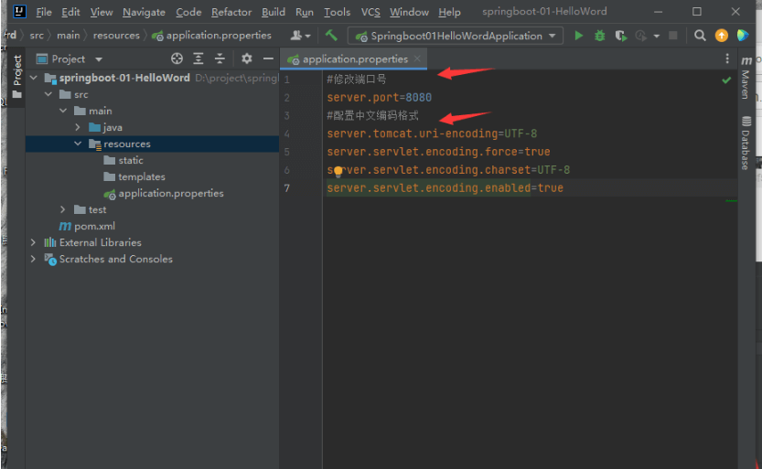The height and width of the screenshot is (469, 762).
Task: Open dropdown arrow next to the profiler icon
Action: tap(657, 37)
